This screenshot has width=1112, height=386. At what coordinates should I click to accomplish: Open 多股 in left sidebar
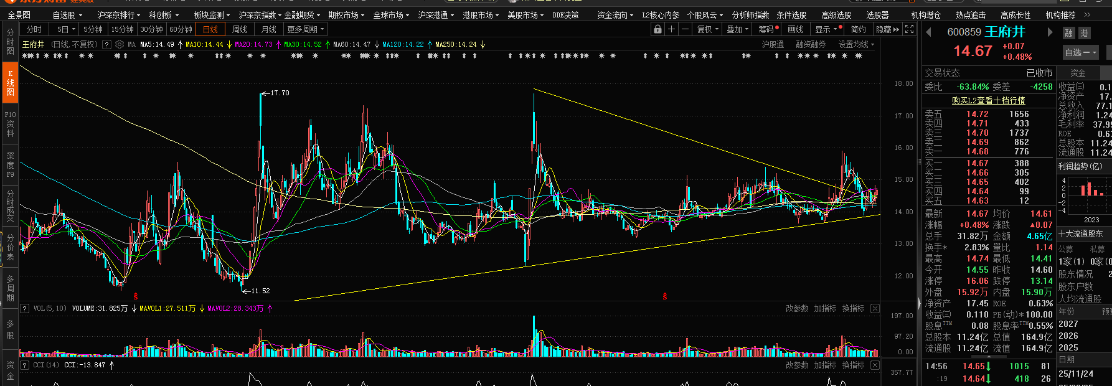[10, 329]
